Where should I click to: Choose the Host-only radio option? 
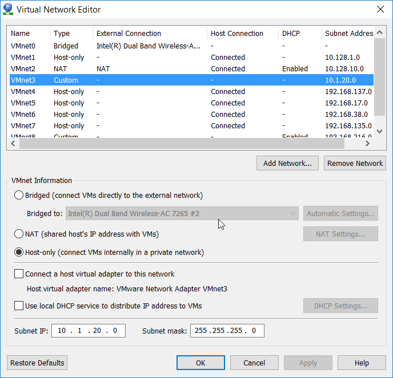coord(19,253)
